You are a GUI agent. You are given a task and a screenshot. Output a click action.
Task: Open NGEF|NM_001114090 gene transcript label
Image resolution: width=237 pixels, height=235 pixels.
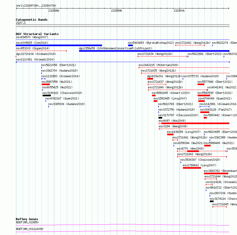30,229
